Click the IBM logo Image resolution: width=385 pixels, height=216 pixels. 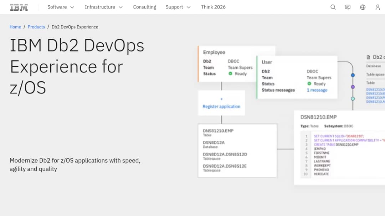coord(19,7)
